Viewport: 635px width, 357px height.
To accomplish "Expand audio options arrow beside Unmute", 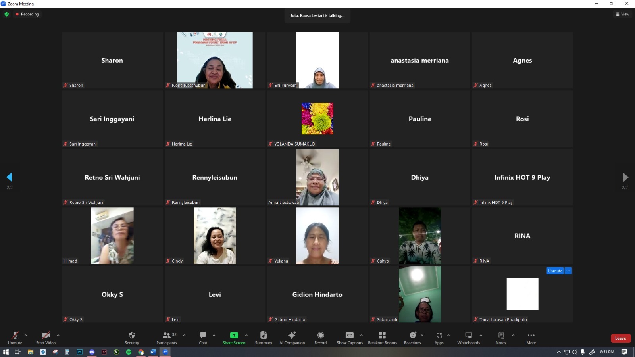I will point(26,335).
